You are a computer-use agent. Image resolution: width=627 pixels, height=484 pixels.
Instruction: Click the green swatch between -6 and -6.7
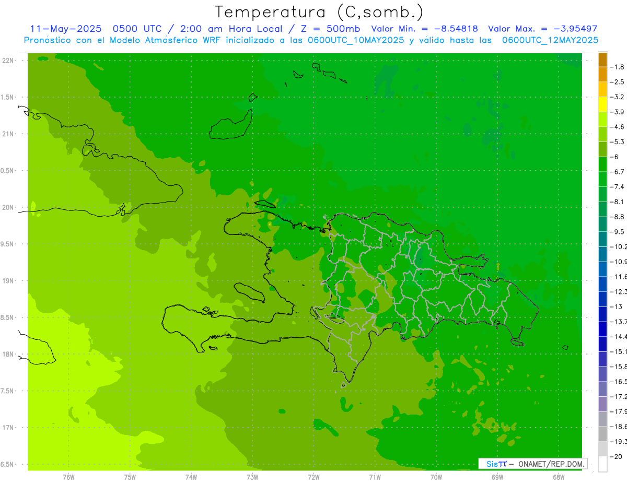pos(602,164)
